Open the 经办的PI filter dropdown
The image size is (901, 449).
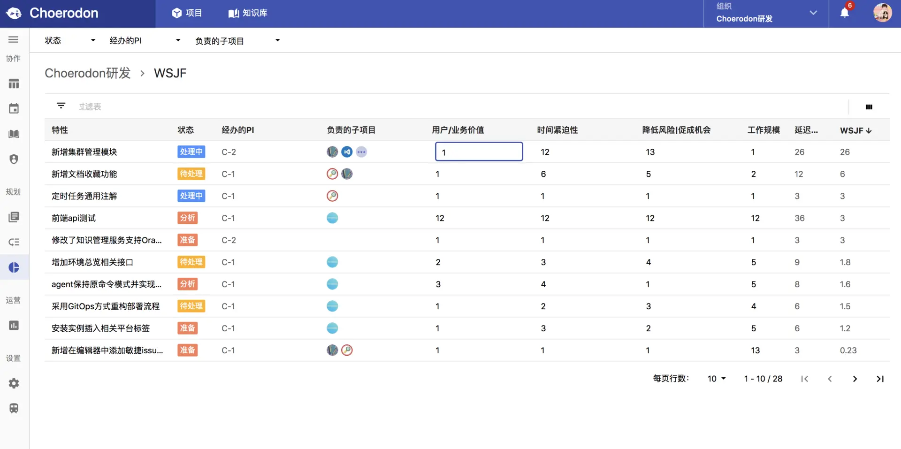pos(145,41)
